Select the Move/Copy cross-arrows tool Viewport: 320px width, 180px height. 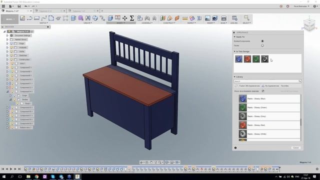tap(124, 18)
